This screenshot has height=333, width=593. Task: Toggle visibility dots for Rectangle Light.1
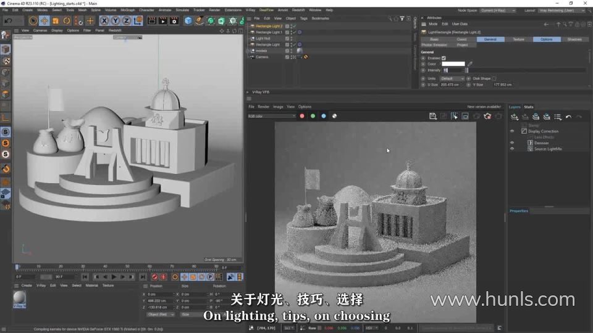coord(292,33)
